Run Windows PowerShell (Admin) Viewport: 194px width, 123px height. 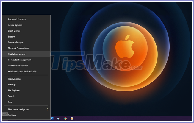[26, 71]
